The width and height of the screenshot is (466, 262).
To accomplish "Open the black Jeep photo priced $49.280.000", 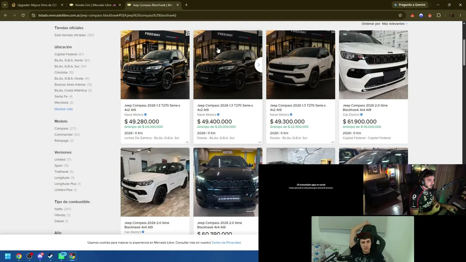I will coord(155,65).
